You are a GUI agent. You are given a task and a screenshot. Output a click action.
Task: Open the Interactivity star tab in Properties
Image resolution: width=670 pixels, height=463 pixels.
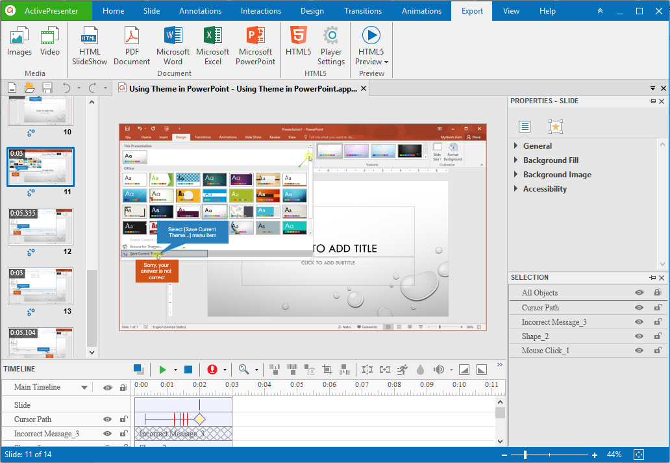[556, 127]
